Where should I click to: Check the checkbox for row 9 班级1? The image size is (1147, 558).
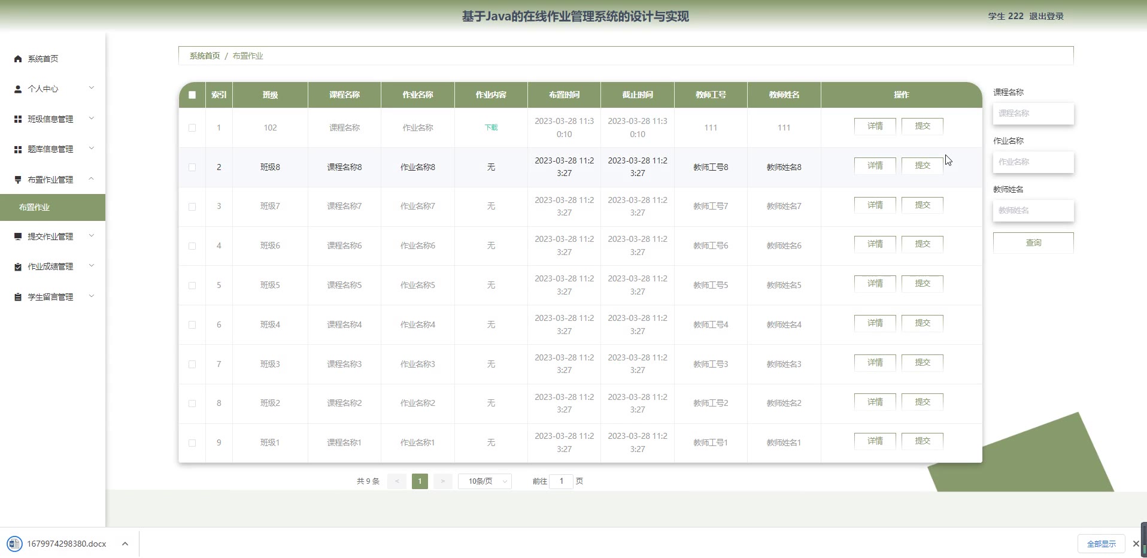[x=192, y=443]
